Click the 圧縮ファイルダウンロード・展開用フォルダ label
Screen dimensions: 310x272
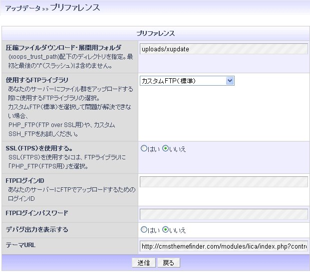63,48
